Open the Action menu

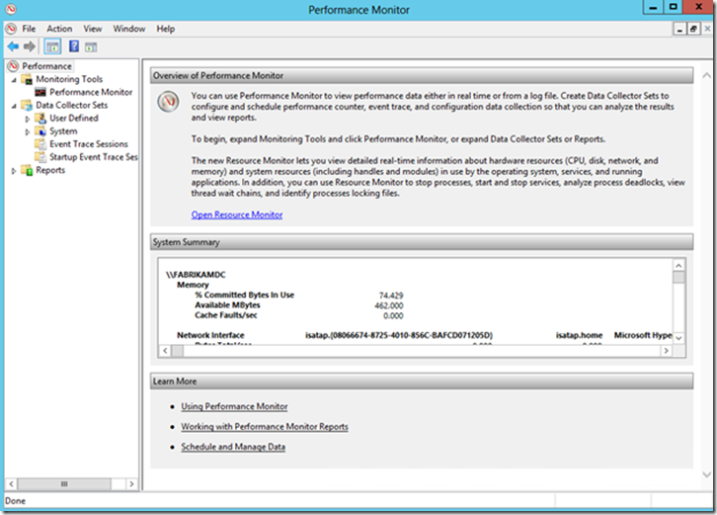click(59, 29)
